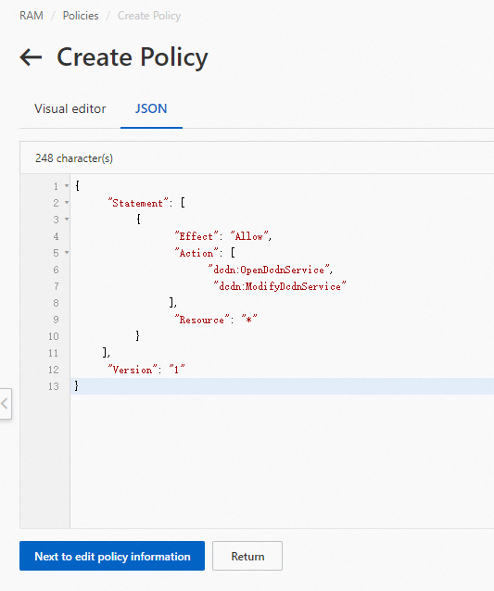Click the "Allow" value on line 4
Screen dimensions: 494x591
tap(249, 236)
